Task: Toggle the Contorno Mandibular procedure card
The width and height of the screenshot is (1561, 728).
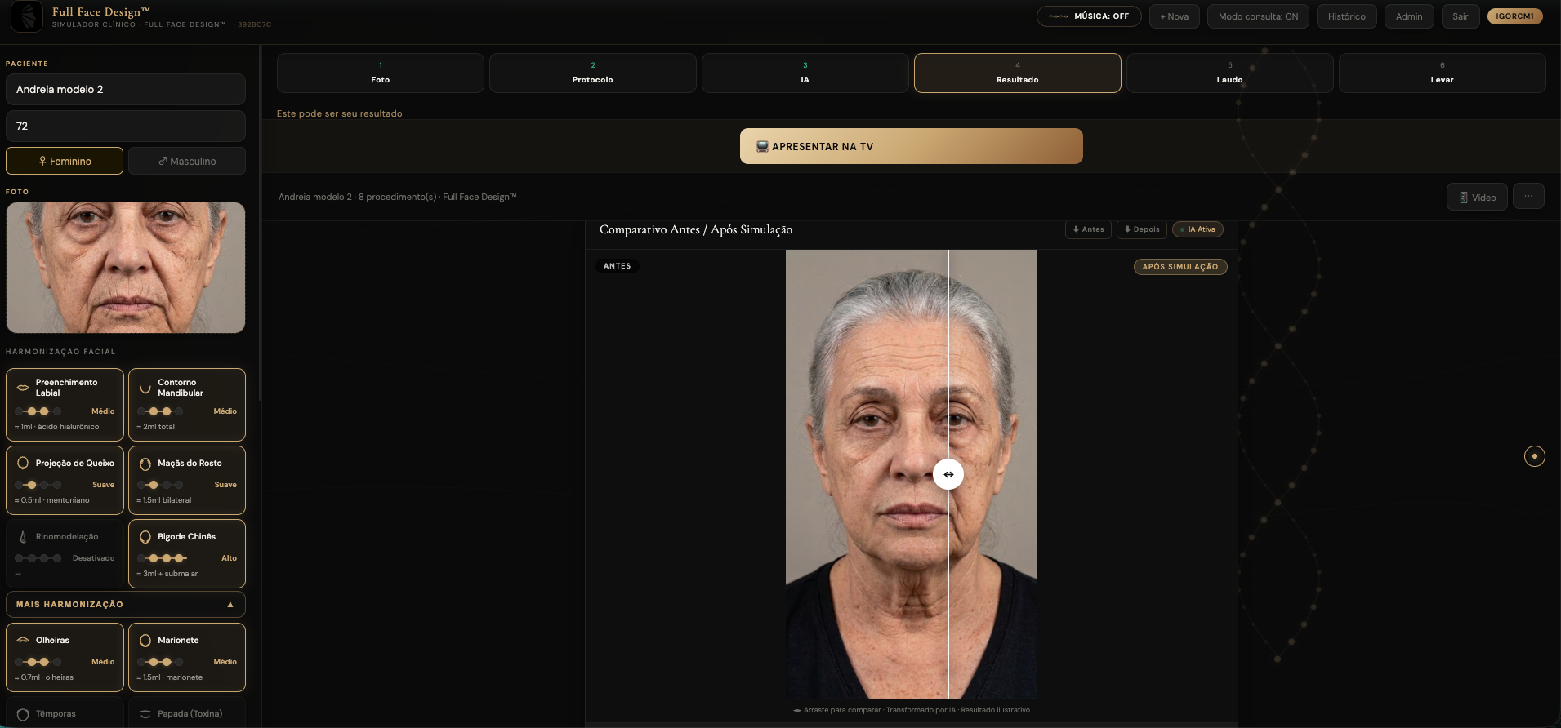Action: (x=187, y=405)
